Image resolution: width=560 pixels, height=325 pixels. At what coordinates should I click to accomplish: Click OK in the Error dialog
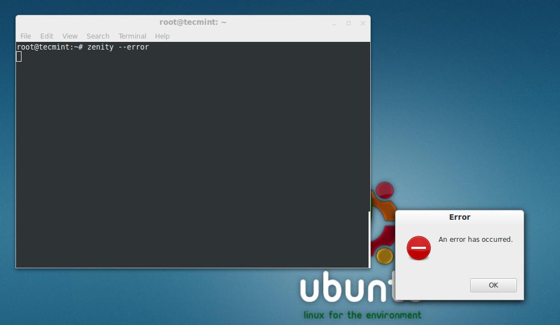[493, 285]
